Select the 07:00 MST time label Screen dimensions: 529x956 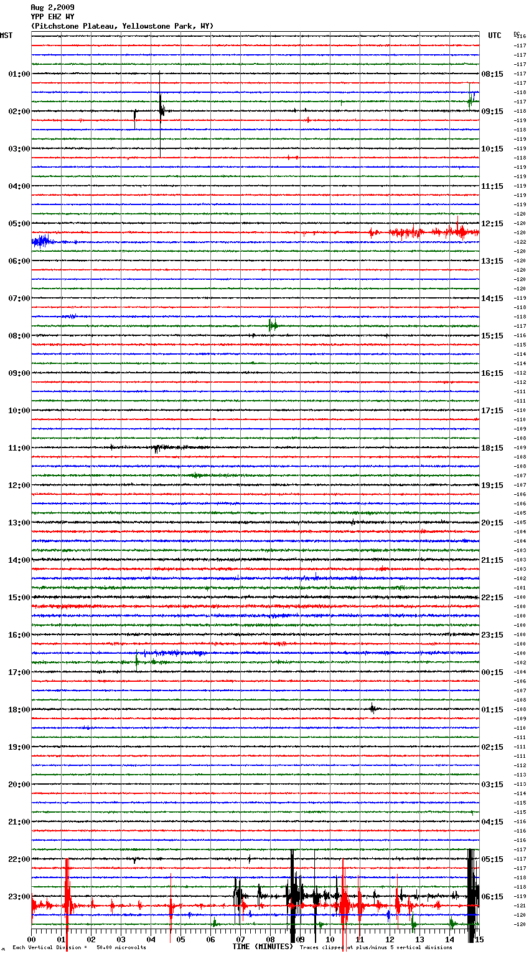[19, 299]
